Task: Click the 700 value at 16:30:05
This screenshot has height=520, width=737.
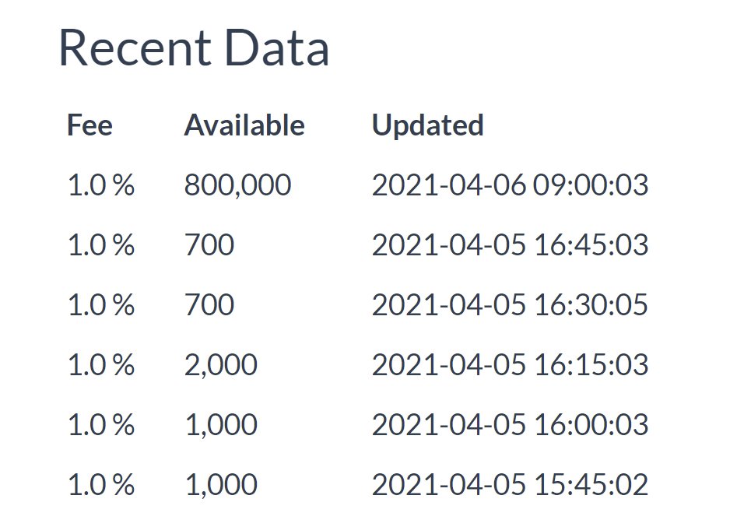Action: 209,304
